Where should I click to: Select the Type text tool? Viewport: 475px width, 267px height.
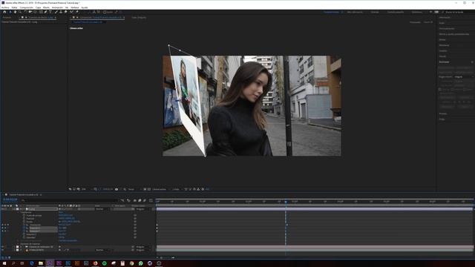(50, 12)
